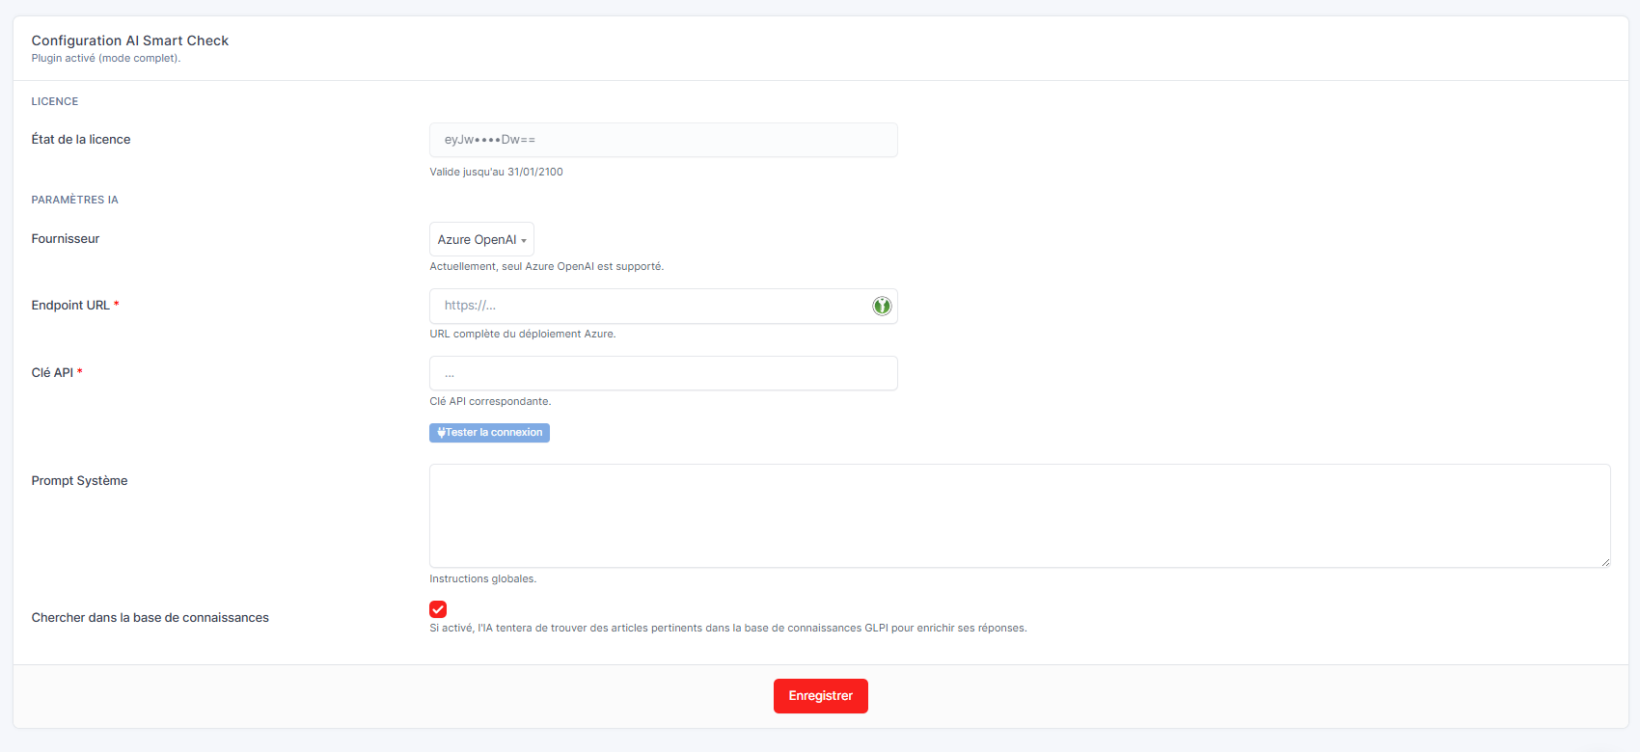The height and width of the screenshot is (752, 1640).
Task: Open the Fournisseur dropdown showing Azure OpenAI
Action: click(x=480, y=239)
